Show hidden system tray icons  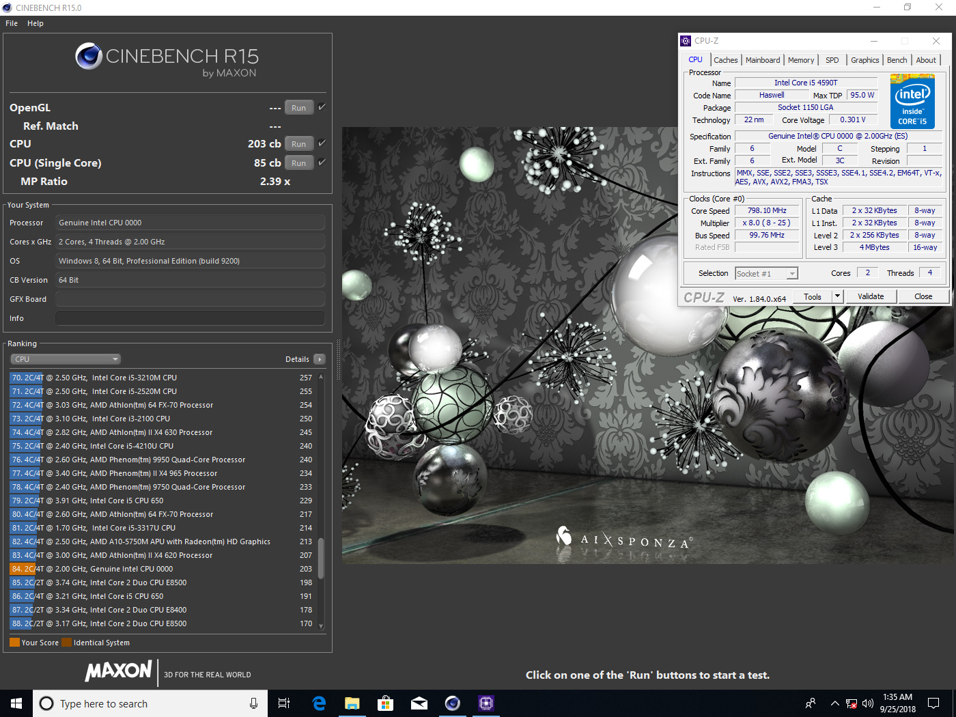click(834, 703)
